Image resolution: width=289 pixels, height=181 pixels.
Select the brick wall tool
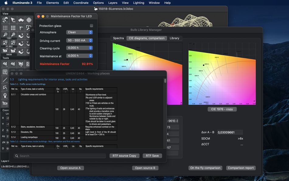coord(28,64)
